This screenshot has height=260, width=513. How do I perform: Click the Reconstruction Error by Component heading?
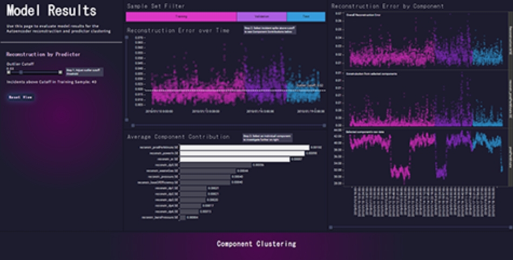(387, 6)
